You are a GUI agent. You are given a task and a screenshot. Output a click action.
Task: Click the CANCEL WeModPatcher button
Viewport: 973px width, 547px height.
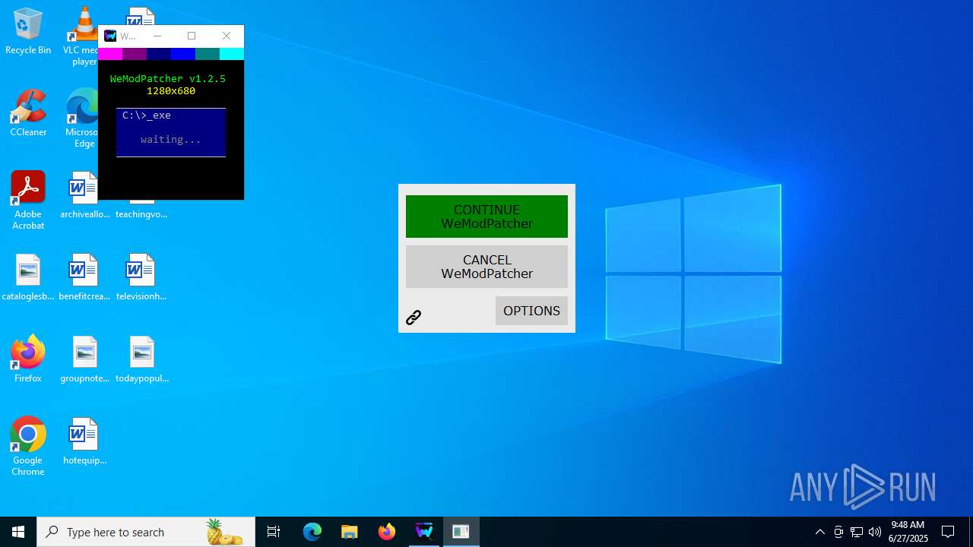(x=486, y=267)
